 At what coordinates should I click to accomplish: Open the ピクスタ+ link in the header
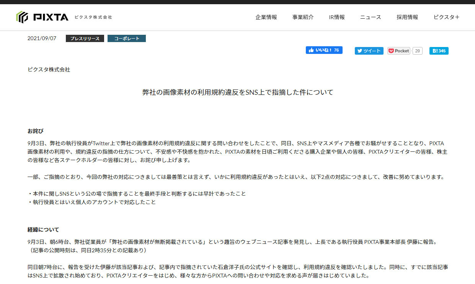pos(446,17)
